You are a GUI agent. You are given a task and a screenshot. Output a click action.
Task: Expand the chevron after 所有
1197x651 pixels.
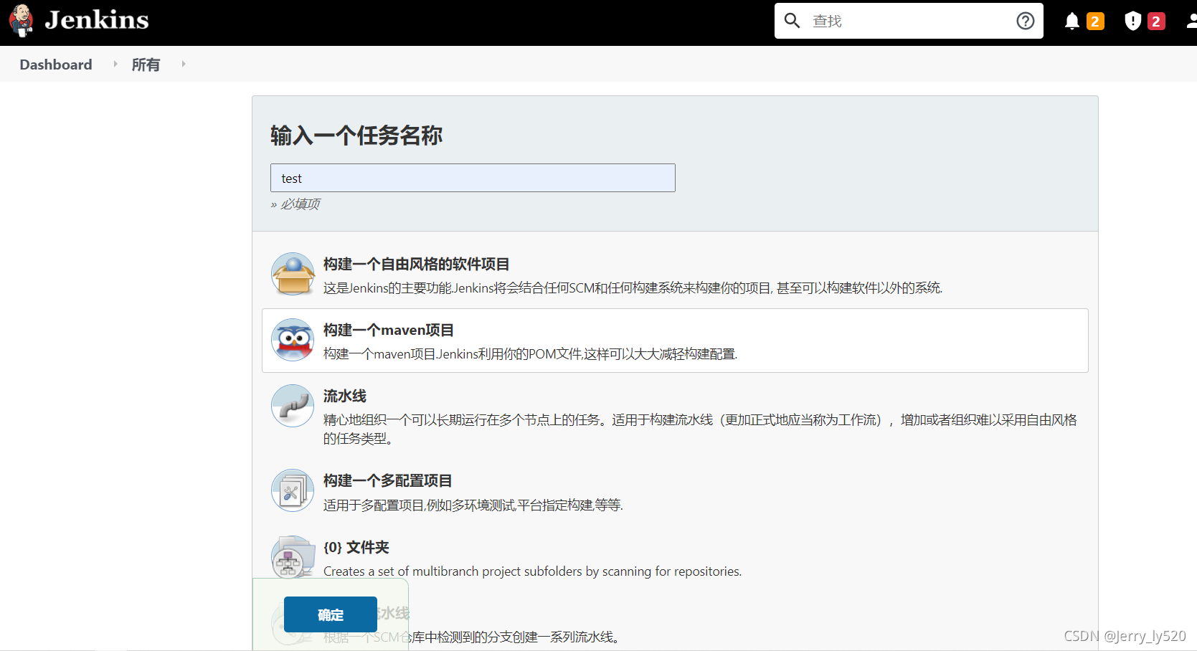(x=183, y=64)
